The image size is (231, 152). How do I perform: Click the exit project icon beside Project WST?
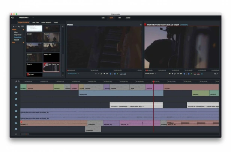pyautogui.click(x=12, y=18)
